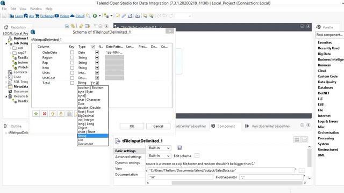Expand the 'old' folder in Repository
This screenshot has height=193, width=344.
(x=10, y=48)
